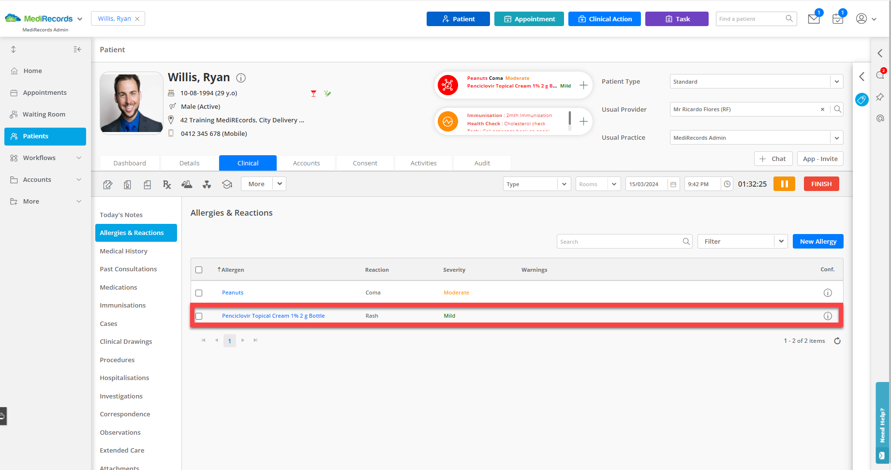
Task: Click the red cocktail glass alcohol icon
Action: pyautogui.click(x=313, y=93)
